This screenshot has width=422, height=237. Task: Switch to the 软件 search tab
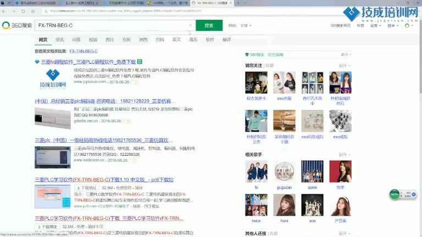click(210, 39)
